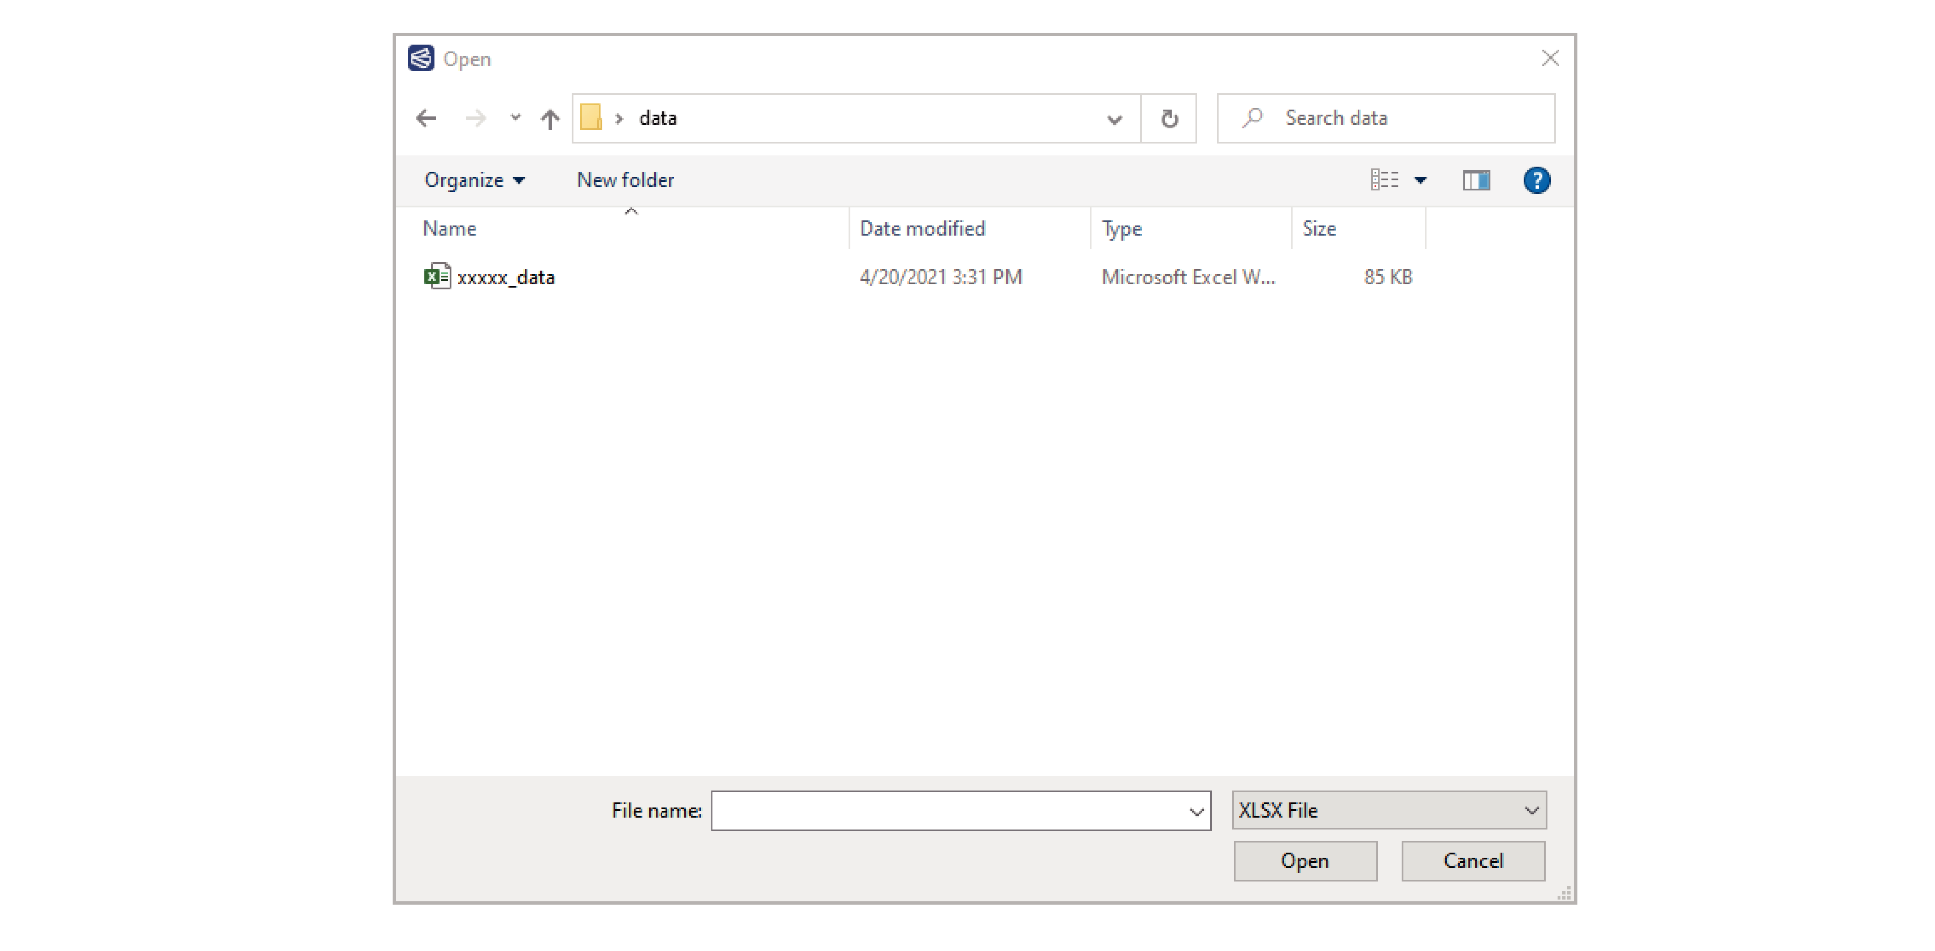This screenshot has width=1935, height=951.
Task: Close the Open dialog
Action: [x=1550, y=59]
